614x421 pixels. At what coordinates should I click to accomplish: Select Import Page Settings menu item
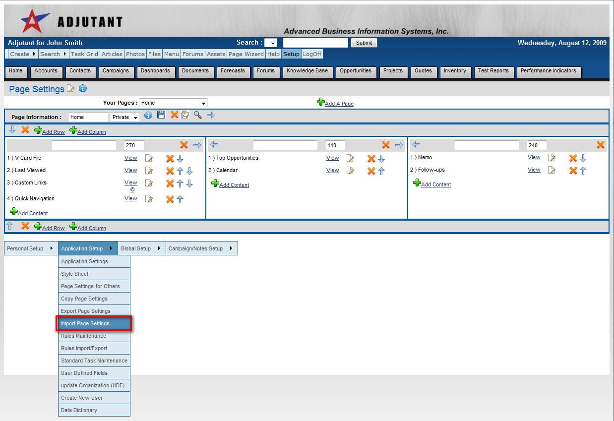point(93,323)
